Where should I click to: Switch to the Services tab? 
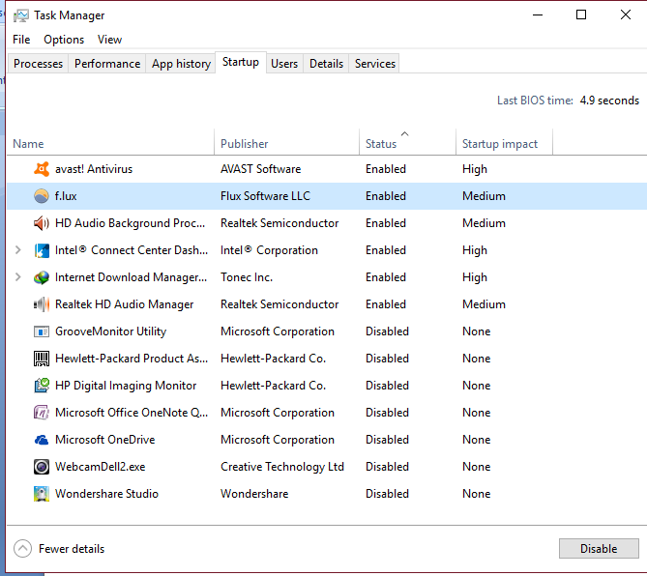click(375, 64)
